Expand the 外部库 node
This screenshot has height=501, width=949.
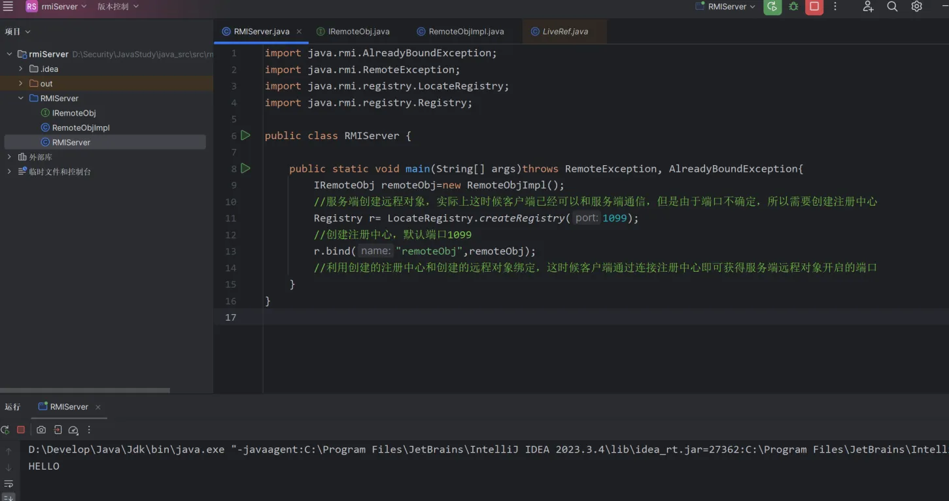pyautogui.click(x=10, y=157)
